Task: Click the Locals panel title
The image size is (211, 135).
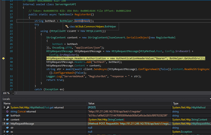Action: (x=6, y=99)
